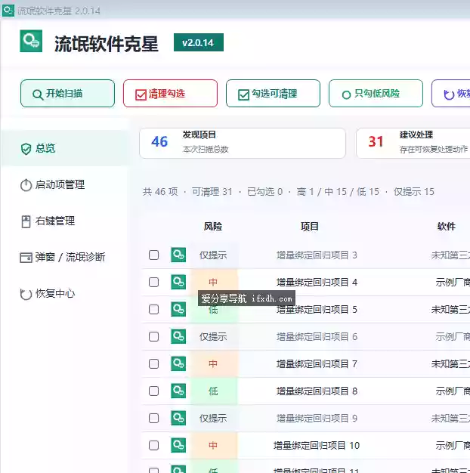Click the app icon on row 增量绑定回归项目 4
Image resolution: width=470 pixels, height=473 pixels.
pos(178,282)
